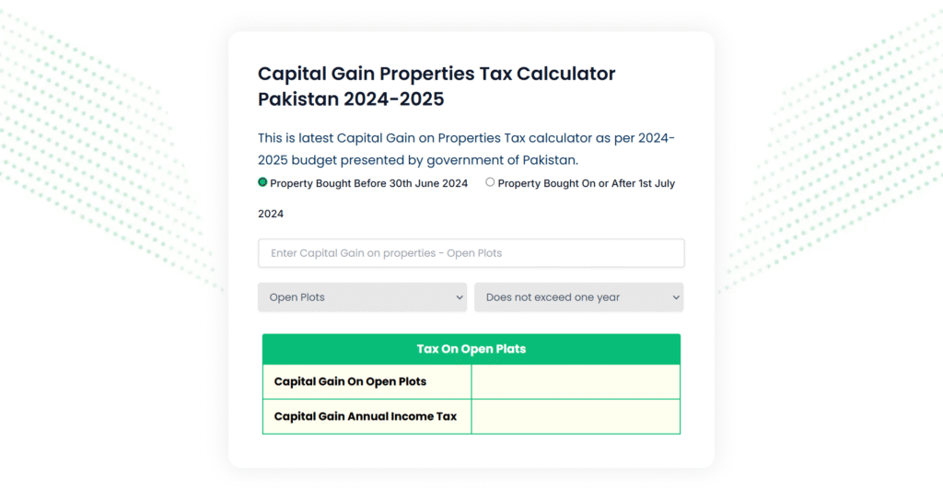Image resolution: width=943 pixels, height=499 pixels.
Task: Focus the Enter Capital Gain on properties field
Action: 471,253
